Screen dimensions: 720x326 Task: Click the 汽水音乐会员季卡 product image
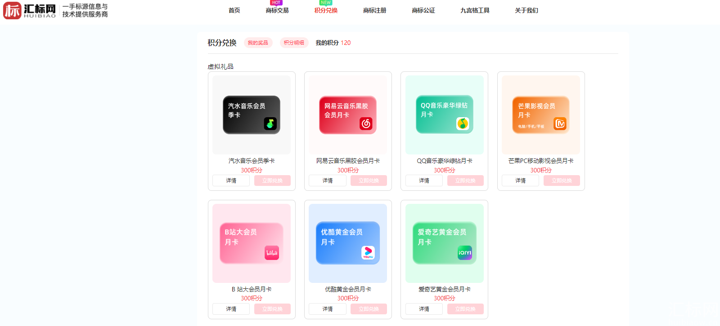[x=252, y=115]
